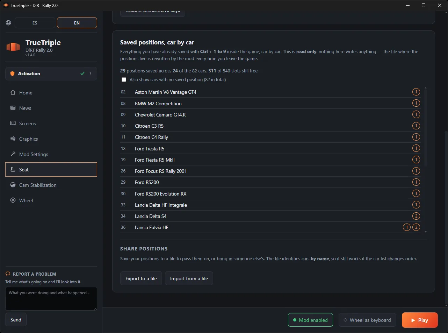Click the Activation shield icon
The width and height of the screenshot is (448, 333).
[13, 73]
